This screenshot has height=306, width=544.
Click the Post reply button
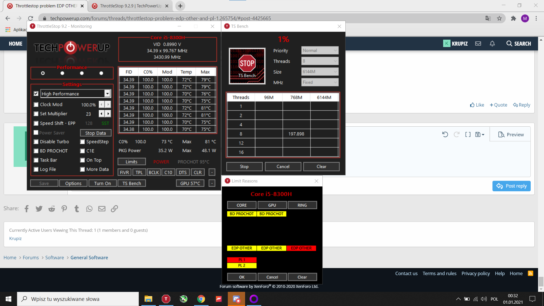click(x=511, y=186)
